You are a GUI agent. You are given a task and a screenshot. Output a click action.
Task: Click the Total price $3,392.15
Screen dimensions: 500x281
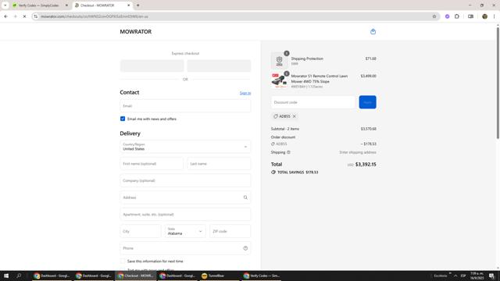[366, 165]
